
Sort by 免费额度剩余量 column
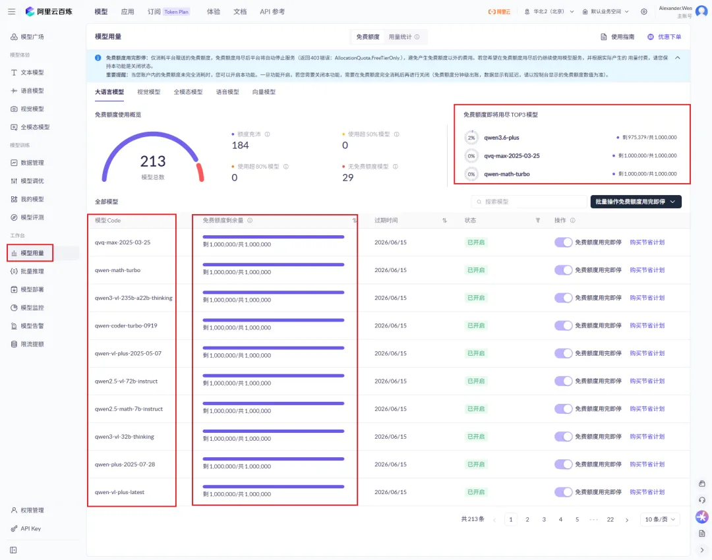point(354,221)
